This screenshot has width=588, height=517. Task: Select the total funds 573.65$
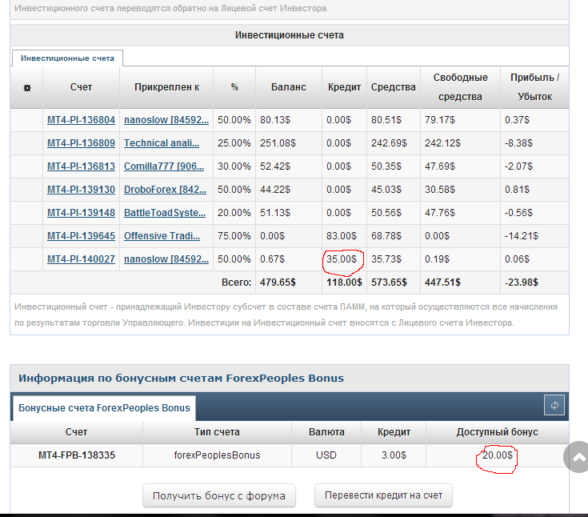[389, 283]
